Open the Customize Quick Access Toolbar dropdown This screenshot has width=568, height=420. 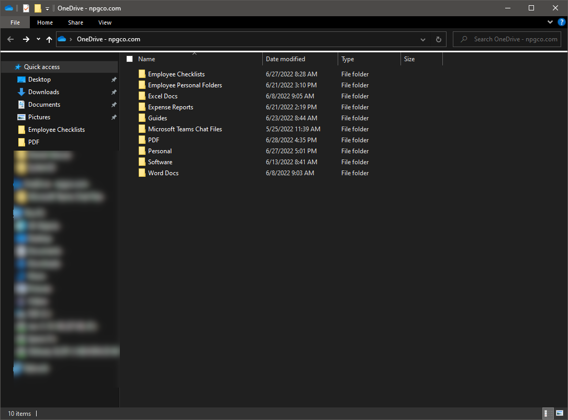click(x=47, y=8)
